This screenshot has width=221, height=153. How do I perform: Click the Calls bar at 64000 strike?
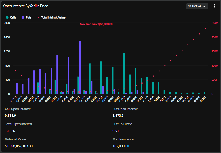click(101, 77)
